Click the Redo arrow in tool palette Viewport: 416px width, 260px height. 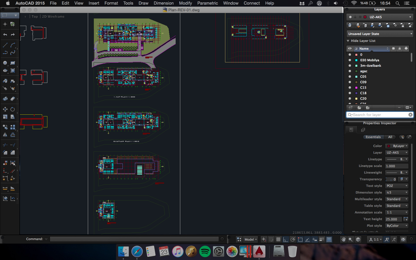(x=13, y=35)
